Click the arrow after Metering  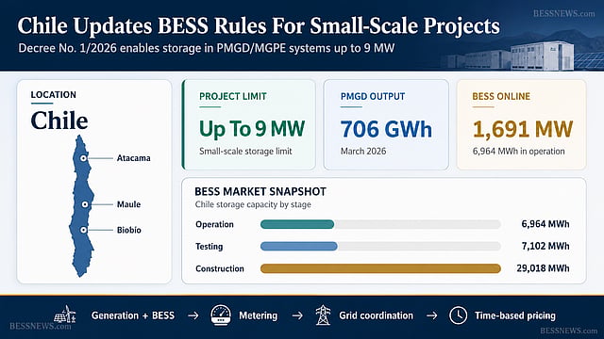(x=297, y=315)
